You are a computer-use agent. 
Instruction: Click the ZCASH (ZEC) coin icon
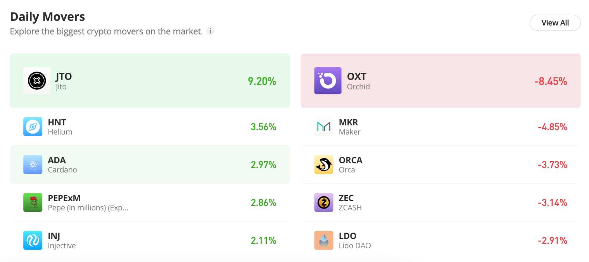324,202
